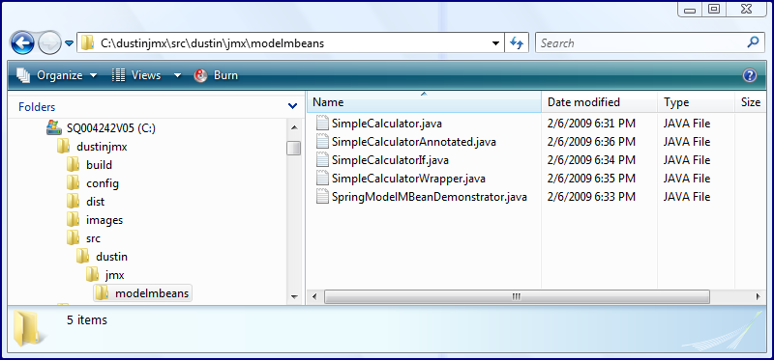Maximize the Explorer window
Viewport: 774px width, 360px height.
coord(714,9)
